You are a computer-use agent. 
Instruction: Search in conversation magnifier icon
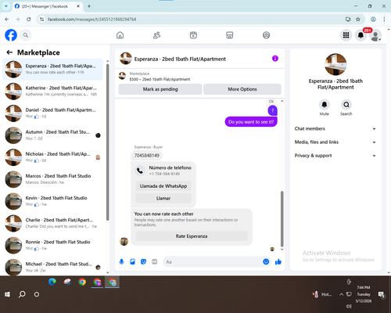(x=346, y=105)
